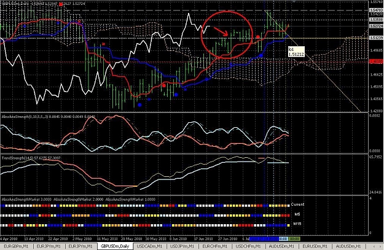
Task: Open the EURJPYm,M1 tab beside GBPUSDm,Daily
Action: click(x=81, y=246)
